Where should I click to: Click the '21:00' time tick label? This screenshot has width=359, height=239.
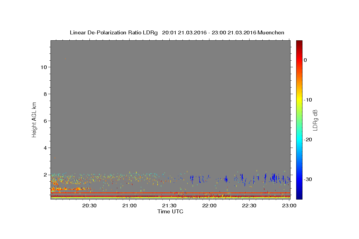coord(130,206)
